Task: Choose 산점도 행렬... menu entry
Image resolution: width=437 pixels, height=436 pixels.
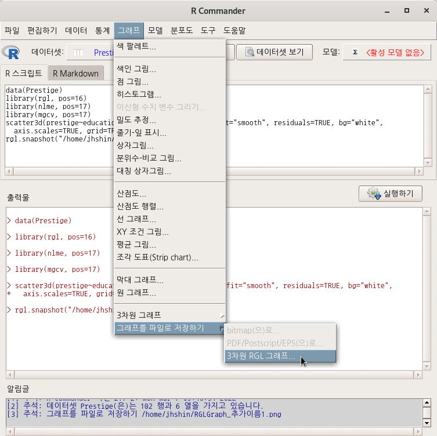Action: [169, 206]
